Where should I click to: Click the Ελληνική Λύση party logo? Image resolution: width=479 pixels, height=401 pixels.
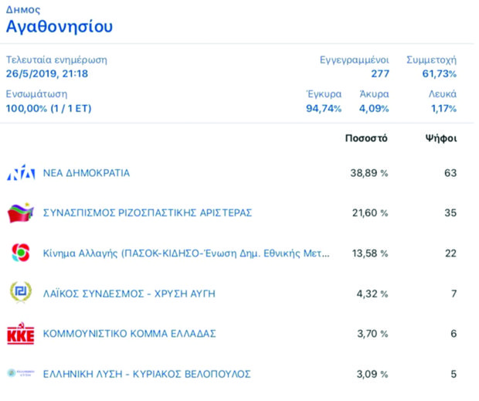[21, 374]
